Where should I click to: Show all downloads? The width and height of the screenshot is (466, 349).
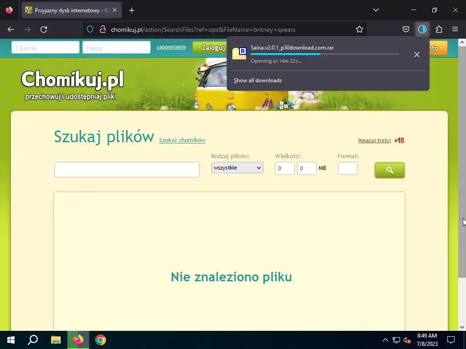[x=258, y=80]
